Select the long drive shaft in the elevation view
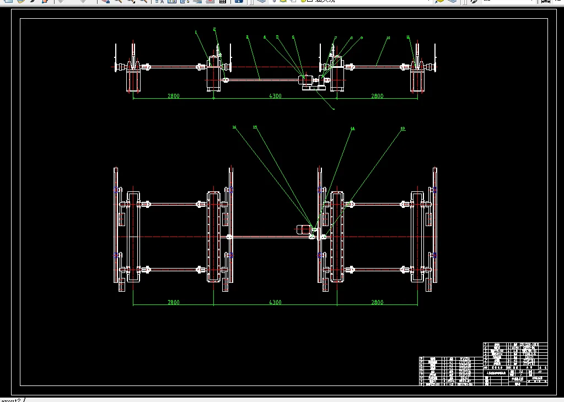This screenshot has height=402, width=564. tap(264, 79)
